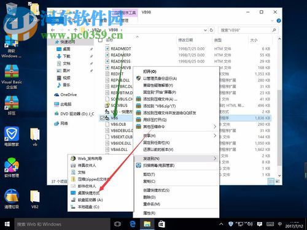Click 软盘驱动器 (A:) icon
The width and height of the screenshot is (307, 230).
(73, 200)
